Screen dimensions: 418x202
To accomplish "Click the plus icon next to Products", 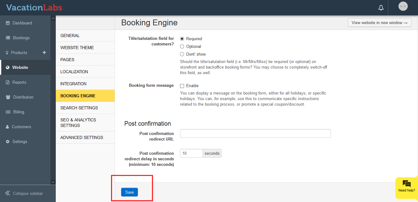I will (44, 53).
